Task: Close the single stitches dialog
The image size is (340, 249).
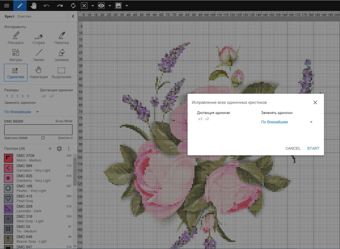Action: [x=315, y=102]
